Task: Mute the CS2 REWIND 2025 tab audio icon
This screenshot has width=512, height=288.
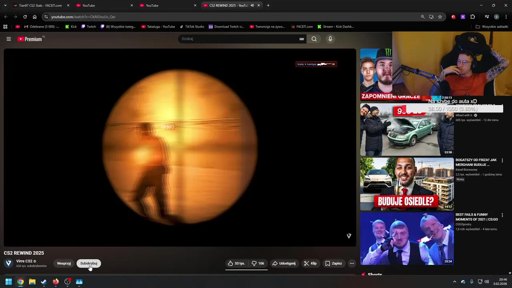Action: click(252, 5)
